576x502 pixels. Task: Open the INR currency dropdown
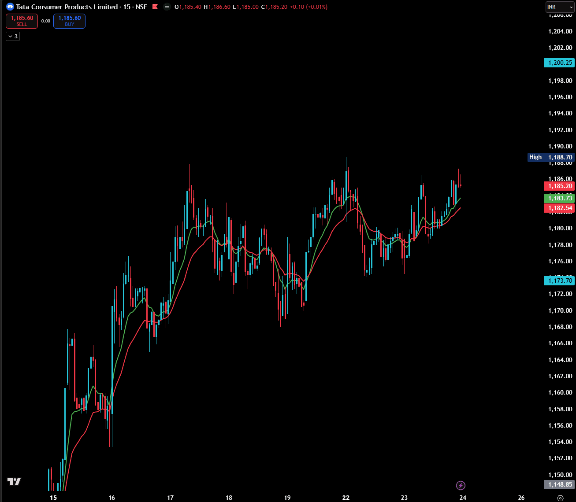coord(559,7)
